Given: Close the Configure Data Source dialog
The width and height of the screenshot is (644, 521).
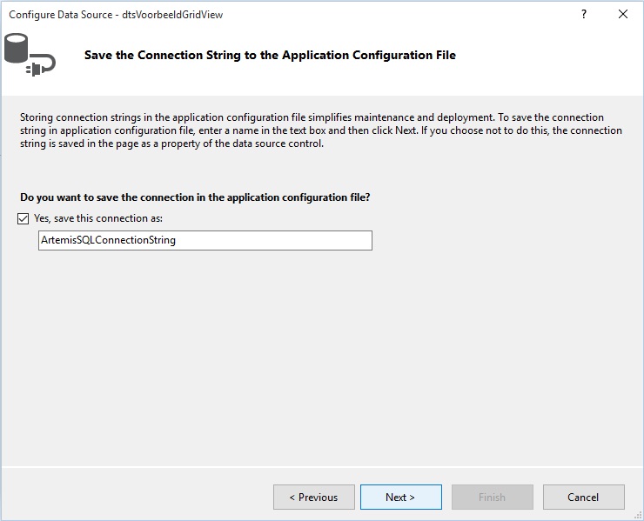Looking at the screenshot, I should tap(622, 15).
